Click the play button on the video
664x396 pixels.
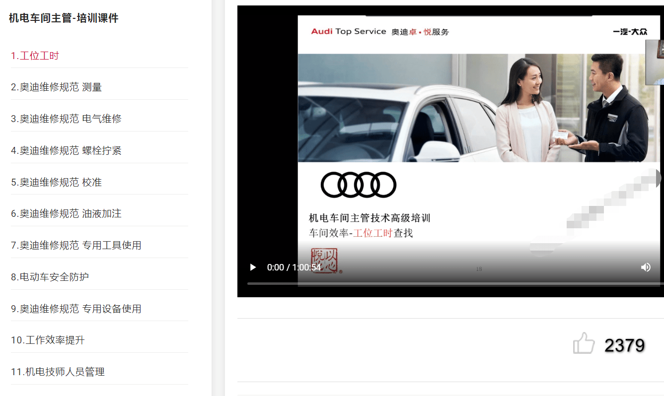click(x=253, y=267)
